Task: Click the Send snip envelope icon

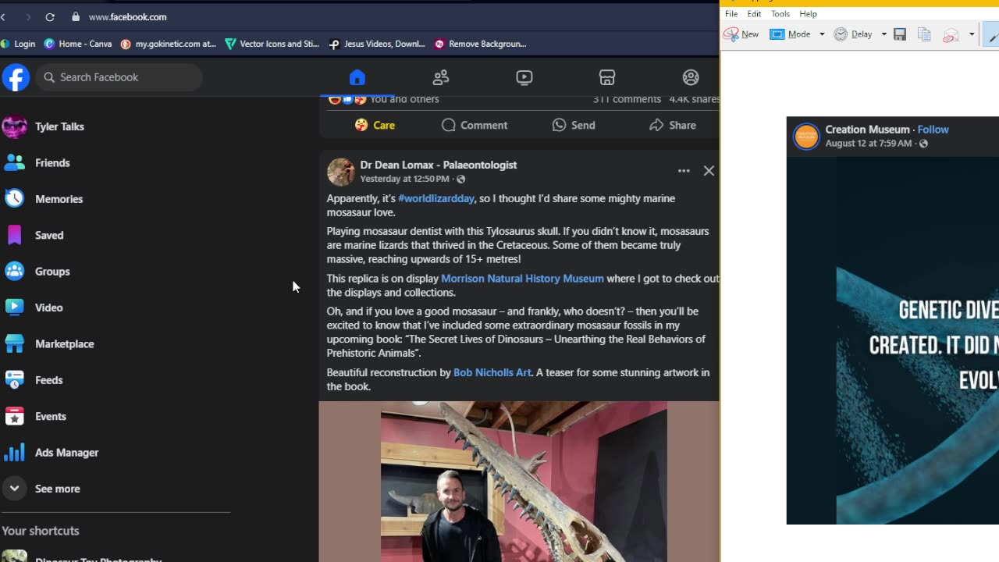Action: pyautogui.click(x=951, y=34)
